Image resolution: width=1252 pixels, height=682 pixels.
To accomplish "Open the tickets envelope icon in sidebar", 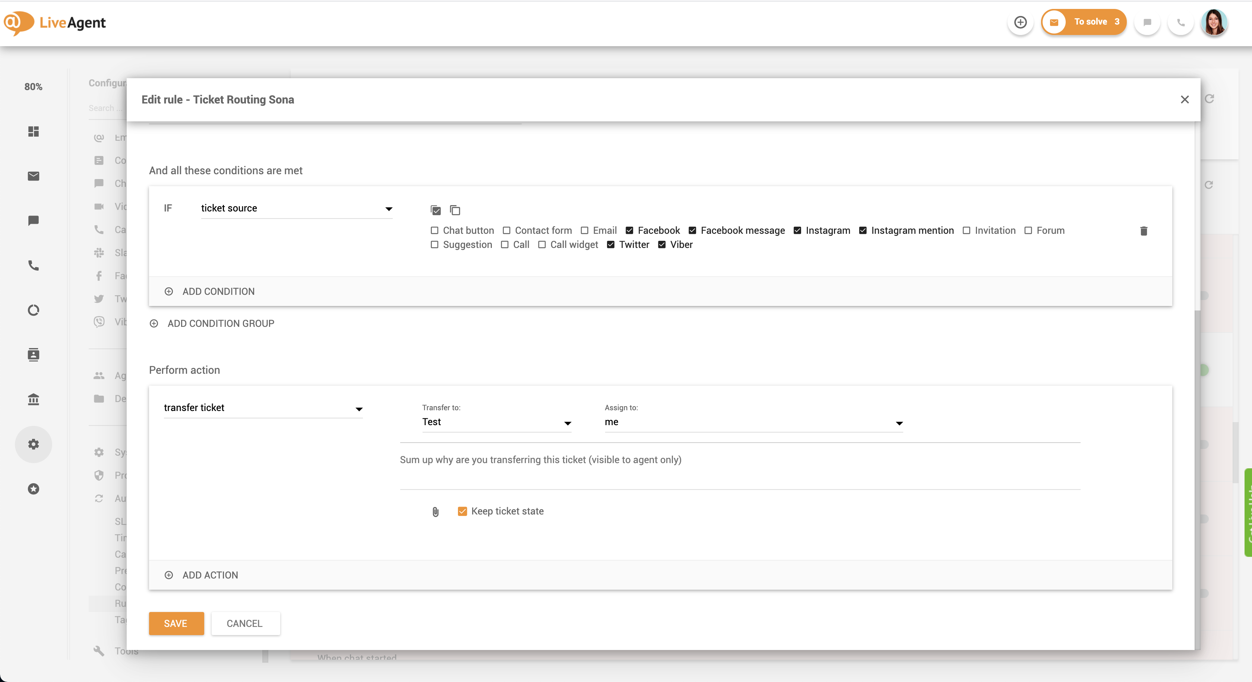I will (x=34, y=176).
